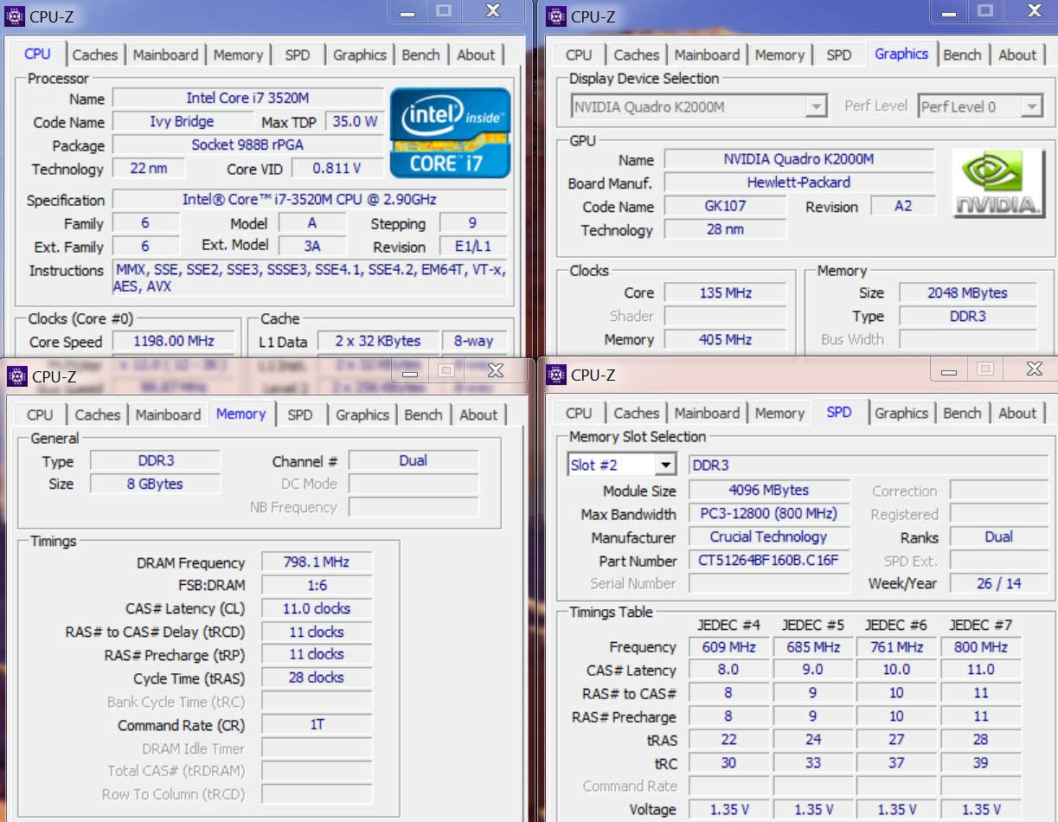Minimize the SPD CPU-Z window
The height and width of the screenshot is (822, 1058).
[949, 369]
